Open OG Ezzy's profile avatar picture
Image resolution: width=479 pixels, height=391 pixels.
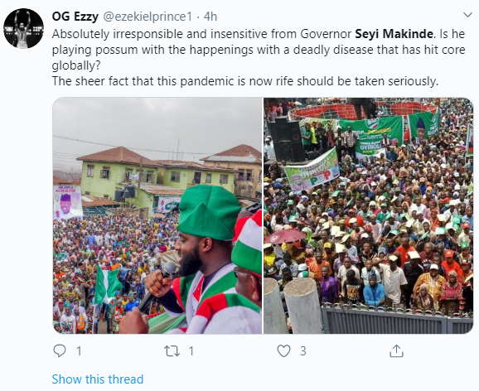click(23, 28)
